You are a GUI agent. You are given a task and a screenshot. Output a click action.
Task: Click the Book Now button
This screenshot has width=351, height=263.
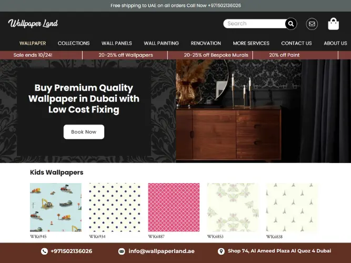click(84, 132)
